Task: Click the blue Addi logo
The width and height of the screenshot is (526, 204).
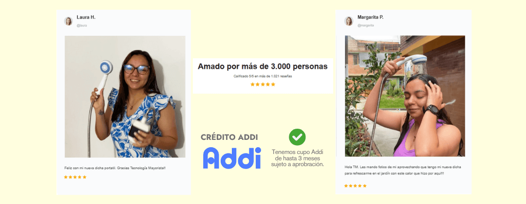Action: point(232,157)
